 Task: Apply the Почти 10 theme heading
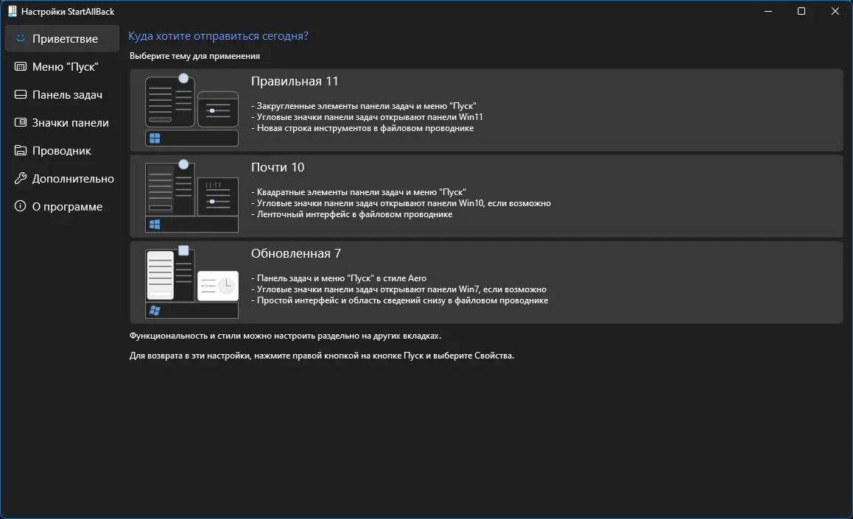[278, 167]
